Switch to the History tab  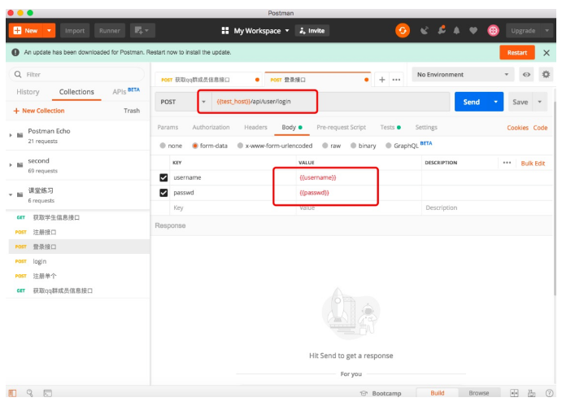(28, 92)
